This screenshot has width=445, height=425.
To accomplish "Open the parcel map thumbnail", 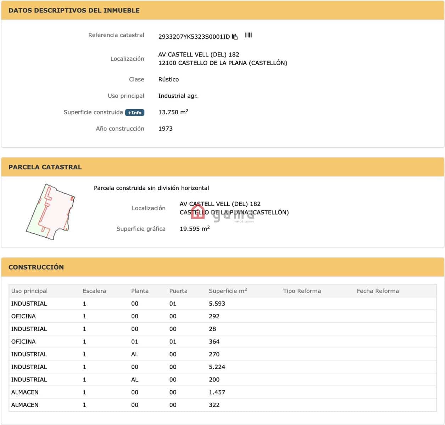I will click(50, 212).
